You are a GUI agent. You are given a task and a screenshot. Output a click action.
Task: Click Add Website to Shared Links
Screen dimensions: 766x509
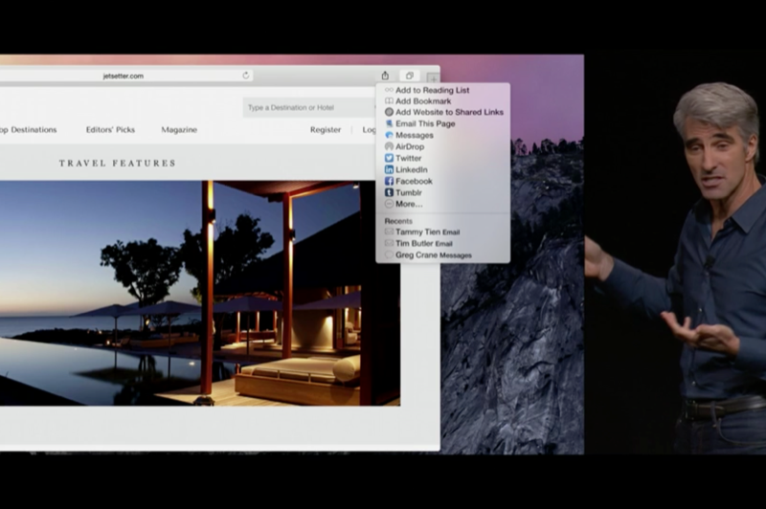click(x=448, y=112)
